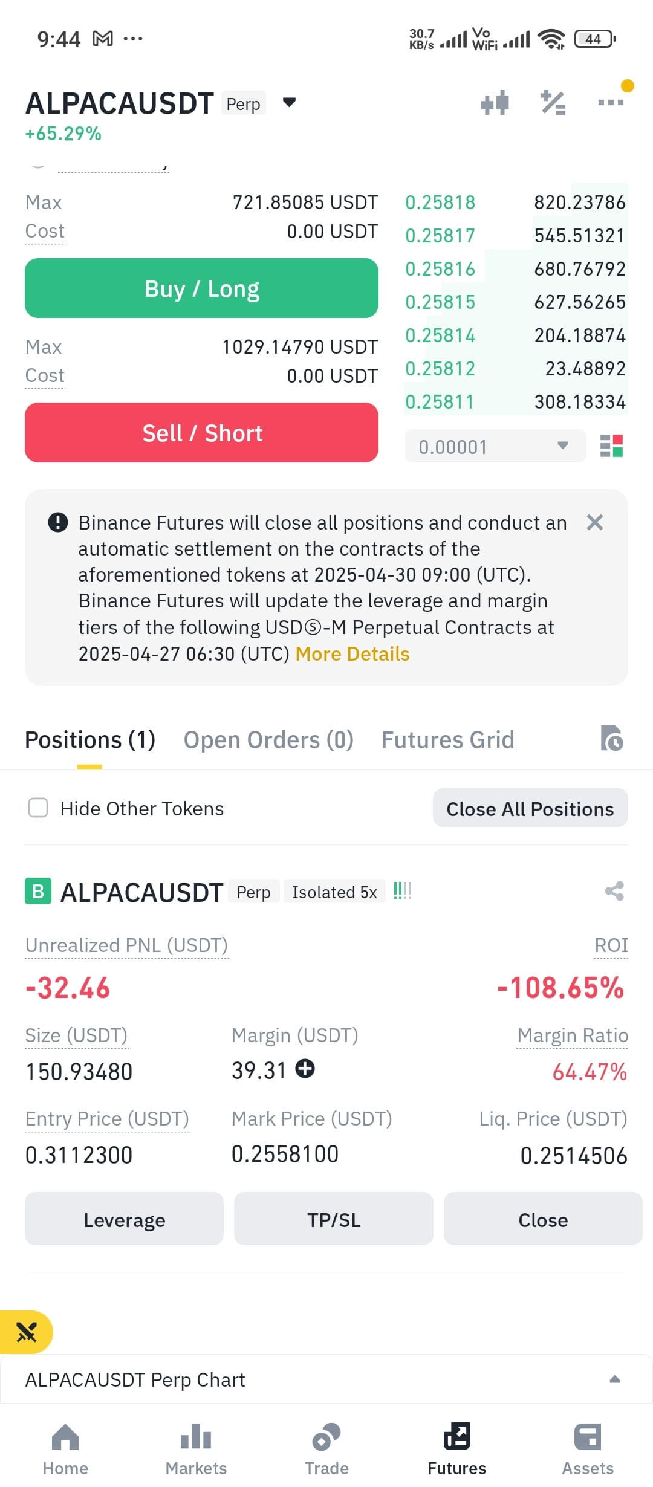Open the More Details link
This screenshot has height=1487, width=653.
pos(352,654)
